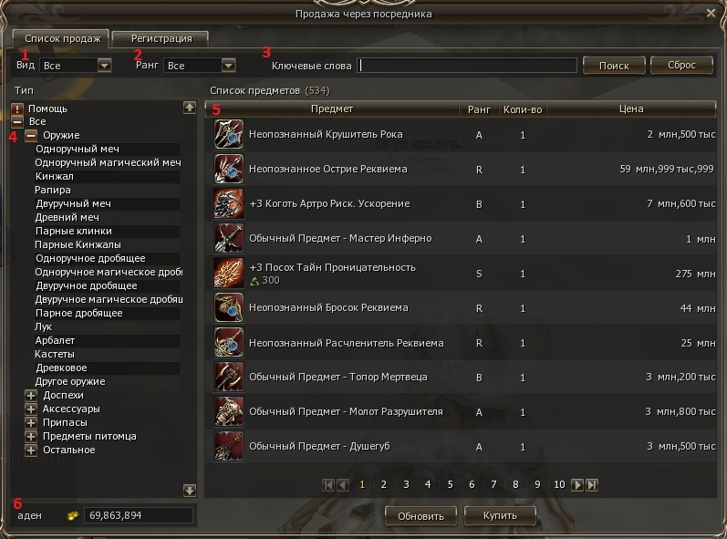Click the red Помощь exclamation icon
727x539 pixels.
point(17,109)
